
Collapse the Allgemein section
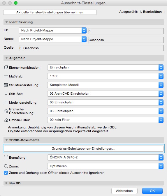point(6,58)
